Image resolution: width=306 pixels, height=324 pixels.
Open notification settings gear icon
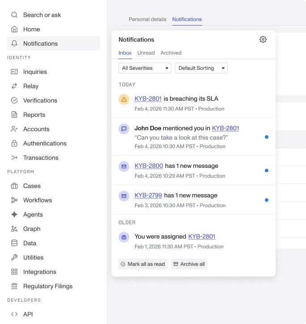(263, 39)
